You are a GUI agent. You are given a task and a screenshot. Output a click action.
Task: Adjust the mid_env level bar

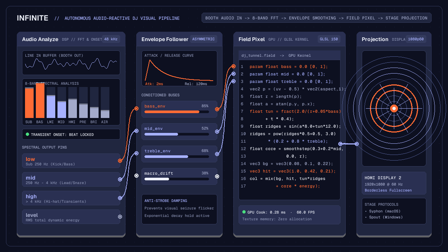177,134
